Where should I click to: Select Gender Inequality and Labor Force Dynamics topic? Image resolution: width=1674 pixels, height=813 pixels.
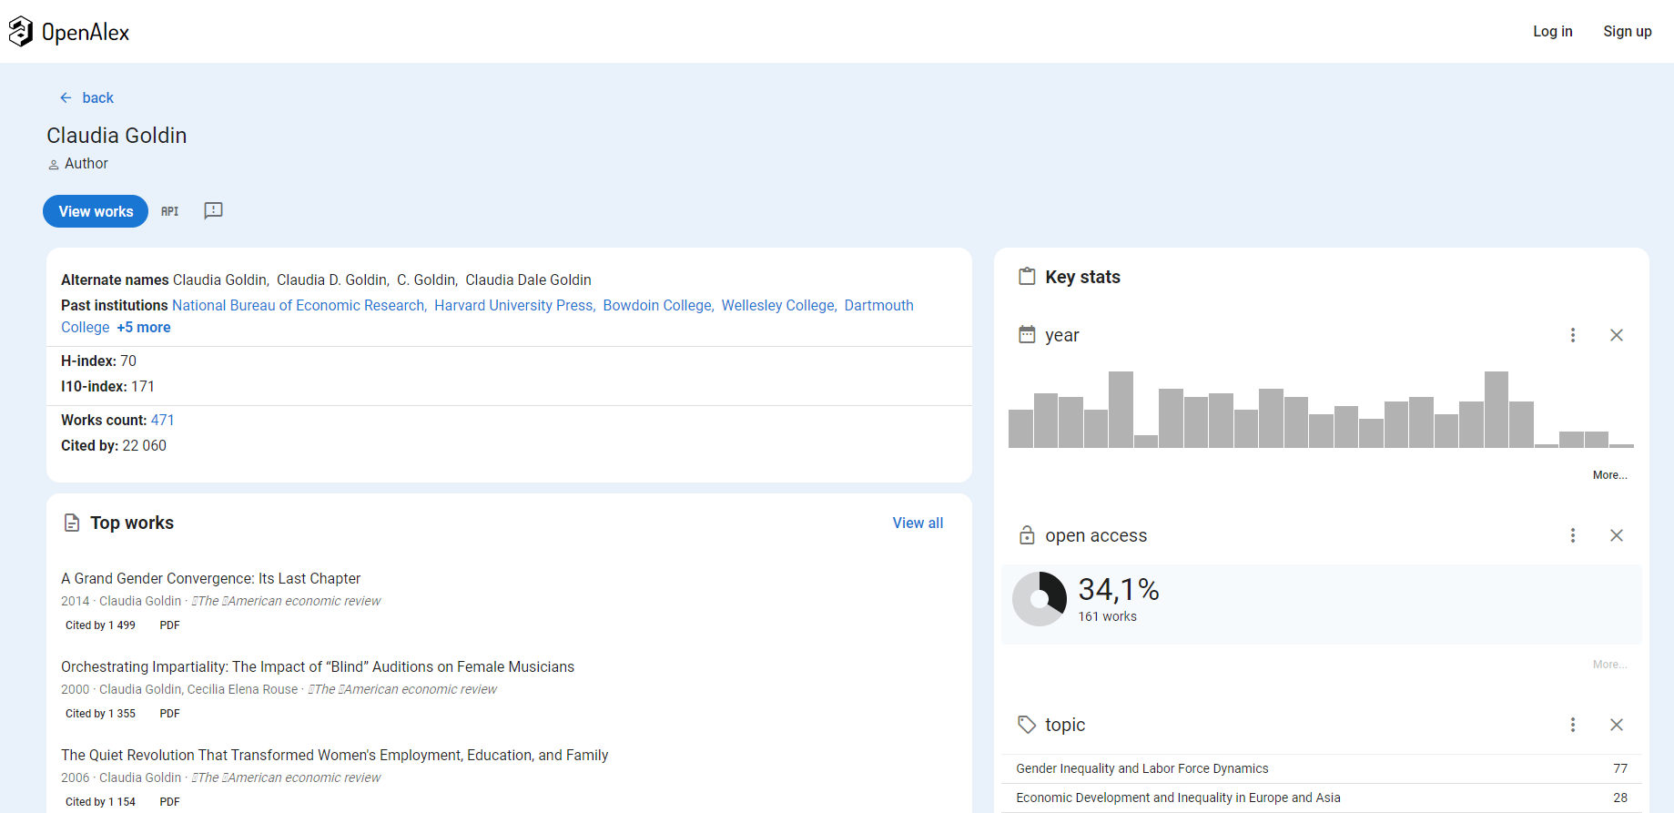click(1321, 768)
